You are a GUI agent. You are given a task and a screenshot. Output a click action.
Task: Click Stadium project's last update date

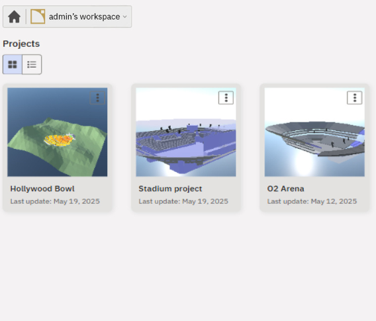click(183, 201)
